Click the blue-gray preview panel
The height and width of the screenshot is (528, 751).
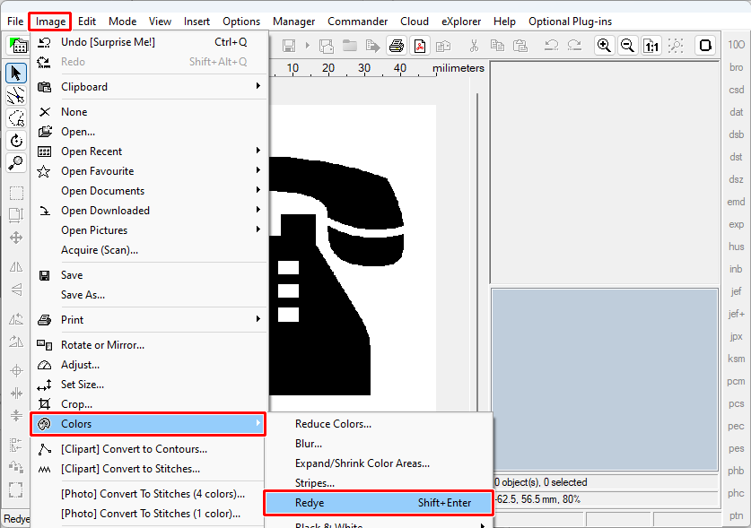[x=605, y=379]
